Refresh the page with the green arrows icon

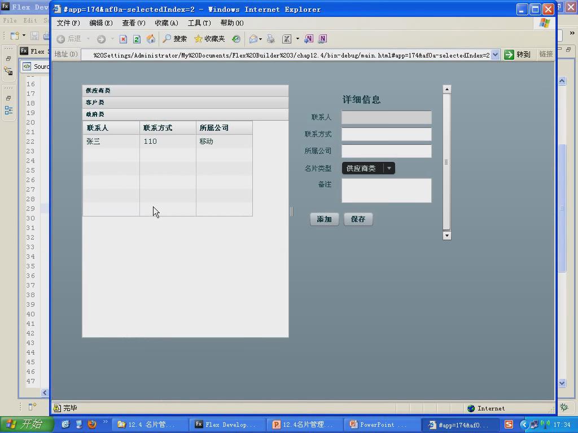tap(137, 39)
